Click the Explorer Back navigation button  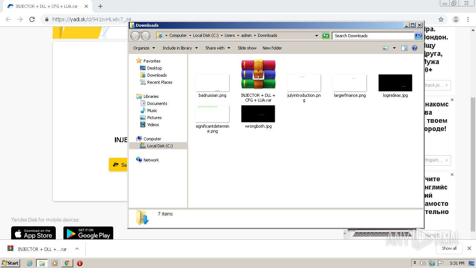coord(135,36)
